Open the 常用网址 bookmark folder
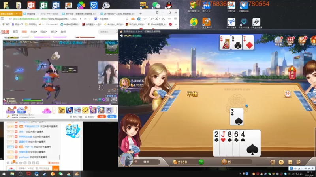 (31, 24)
